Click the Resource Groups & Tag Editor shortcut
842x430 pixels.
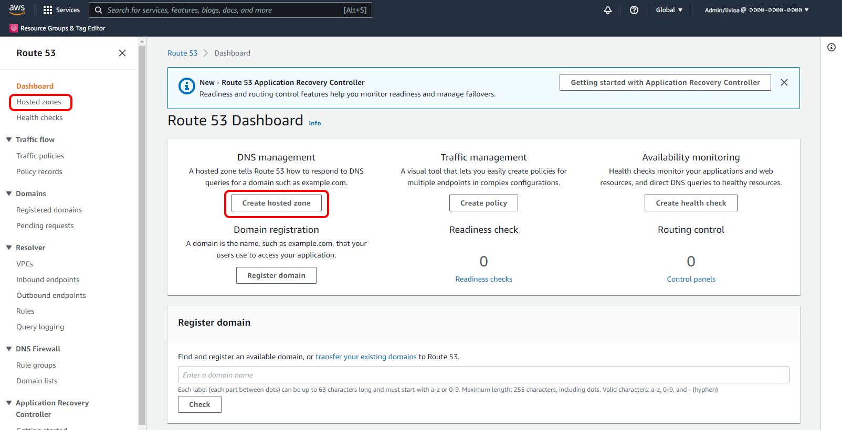point(58,28)
